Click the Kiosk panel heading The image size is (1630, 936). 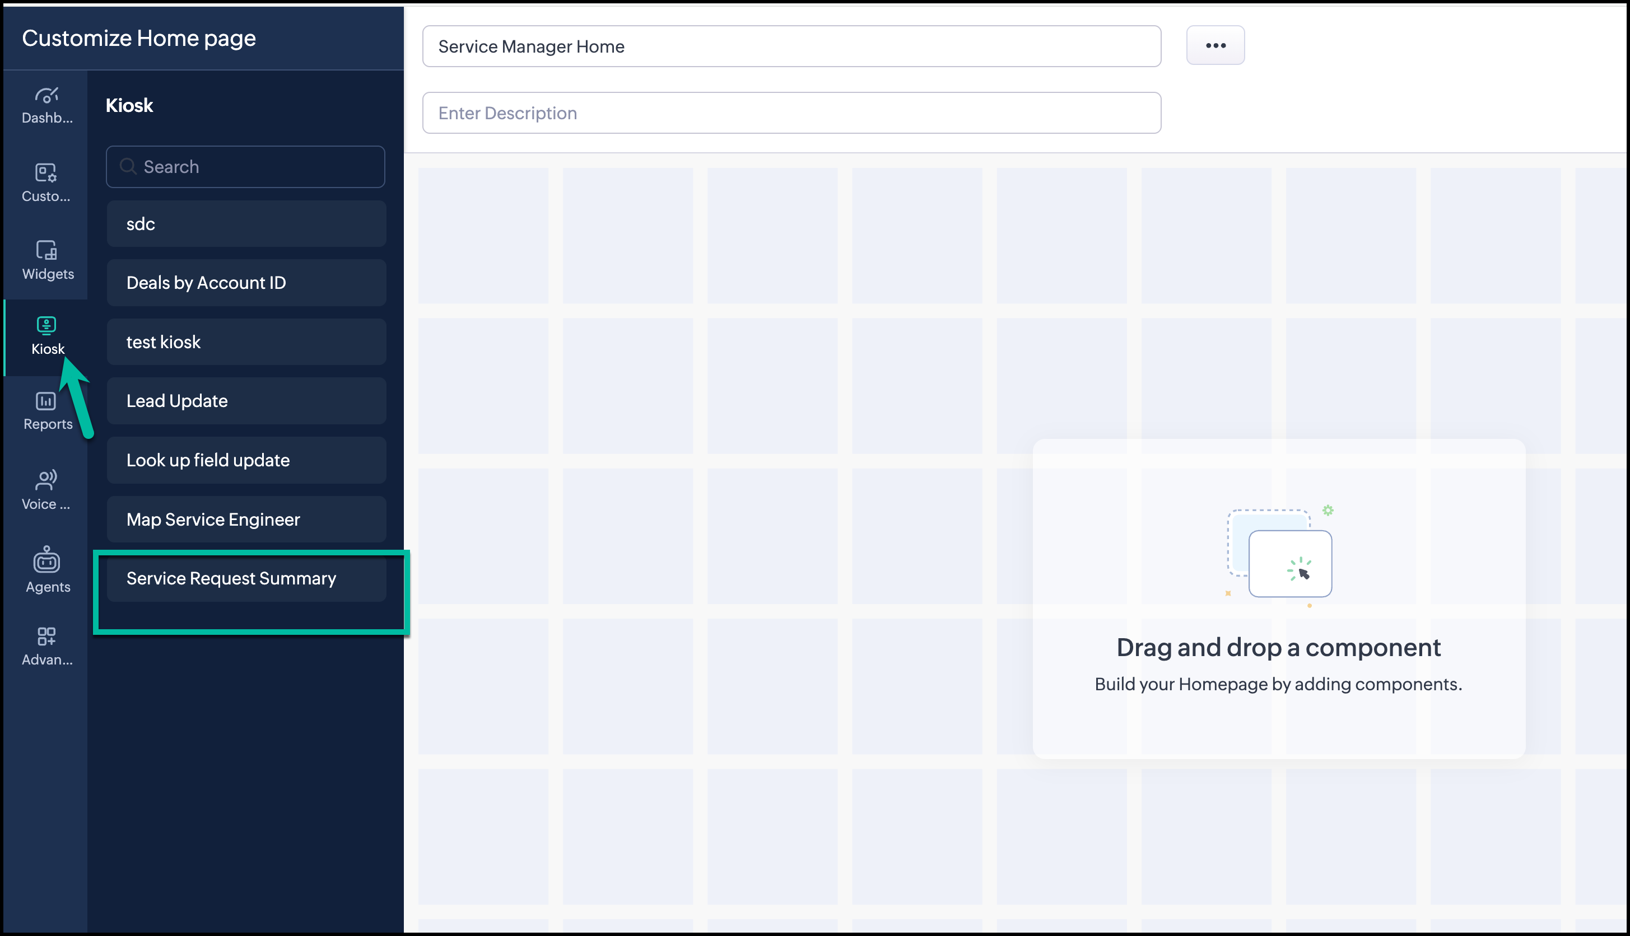(x=129, y=105)
